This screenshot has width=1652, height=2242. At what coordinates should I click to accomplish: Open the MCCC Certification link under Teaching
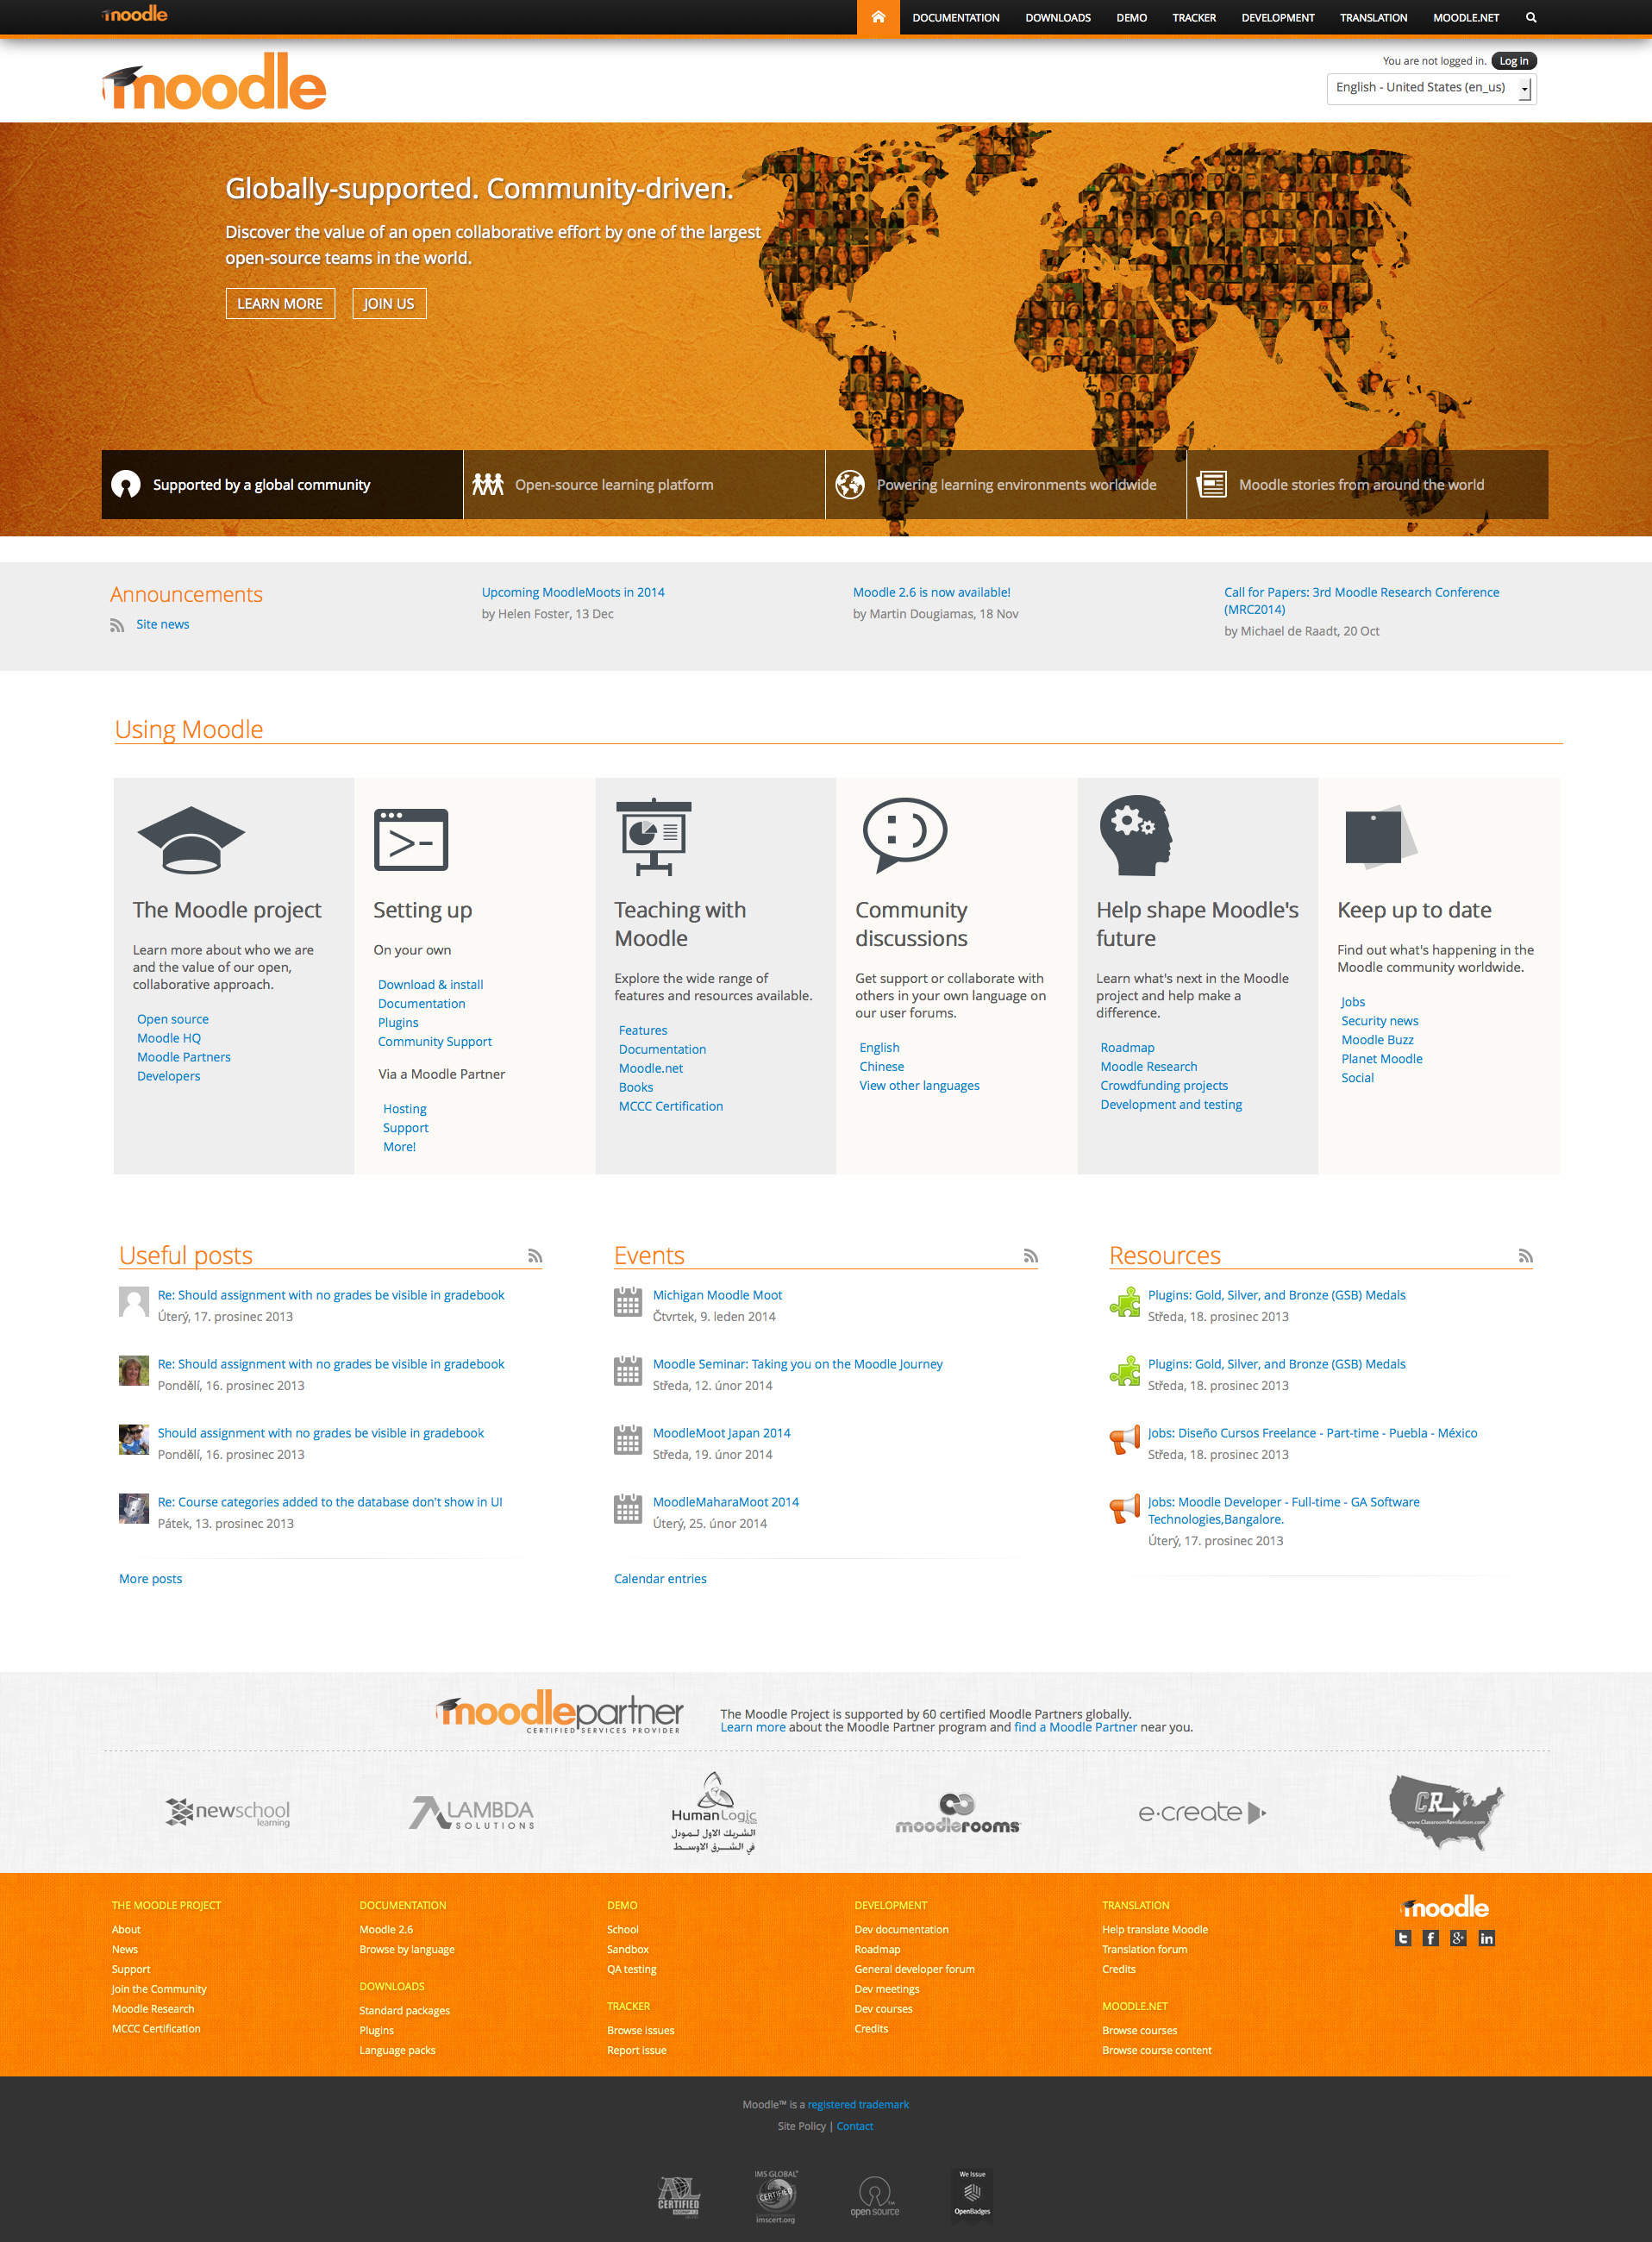click(670, 1107)
